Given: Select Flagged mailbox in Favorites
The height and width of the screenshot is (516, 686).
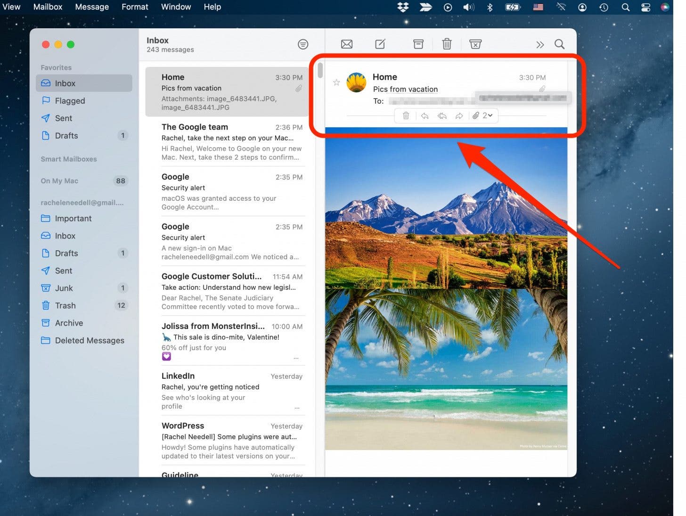Looking at the screenshot, I should (x=70, y=101).
